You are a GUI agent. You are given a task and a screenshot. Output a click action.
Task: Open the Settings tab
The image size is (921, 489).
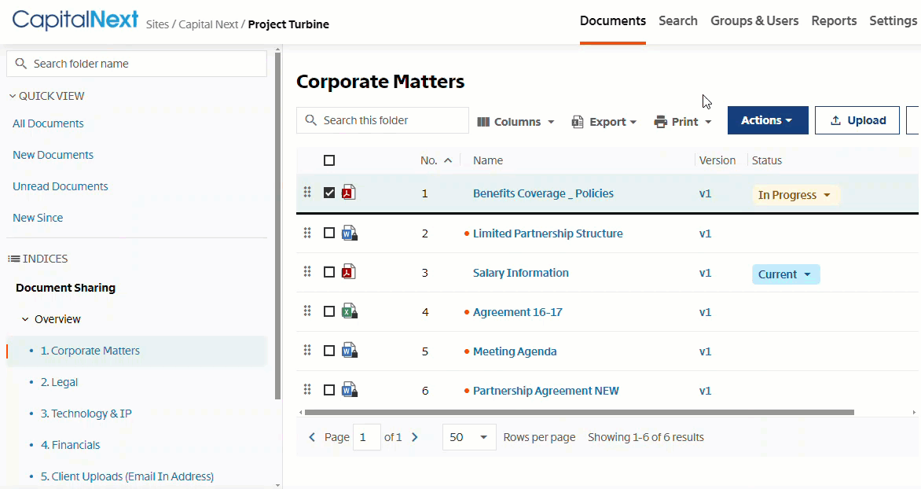(893, 21)
